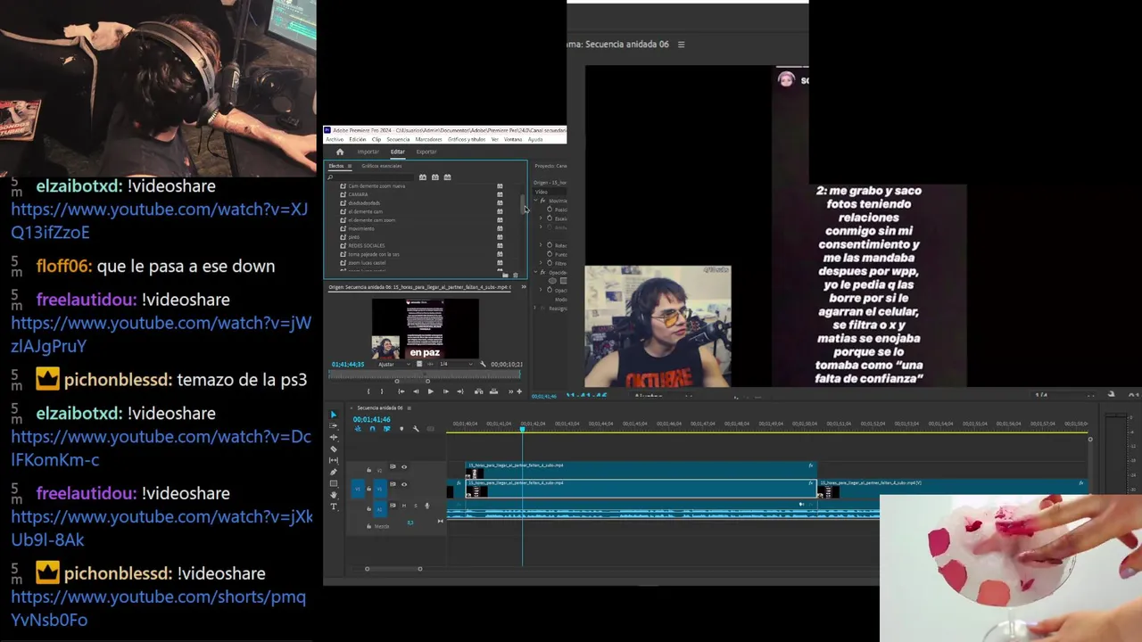
Task: Open the Secuencia menu
Action: [398, 139]
